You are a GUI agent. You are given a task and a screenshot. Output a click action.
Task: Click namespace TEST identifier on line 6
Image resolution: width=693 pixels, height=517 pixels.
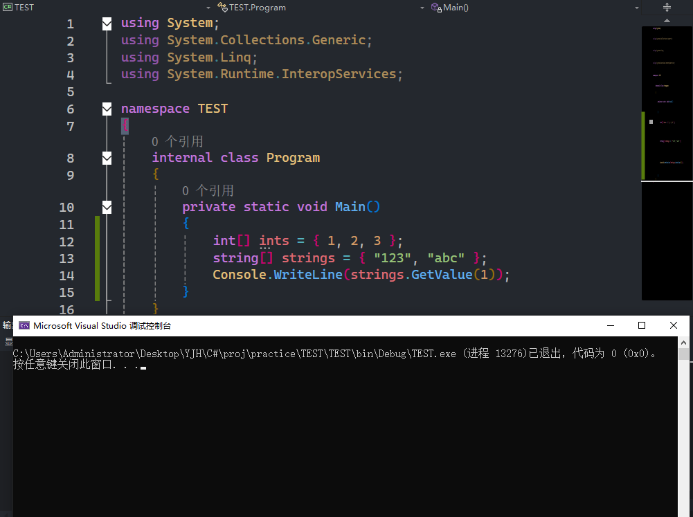(213, 109)
